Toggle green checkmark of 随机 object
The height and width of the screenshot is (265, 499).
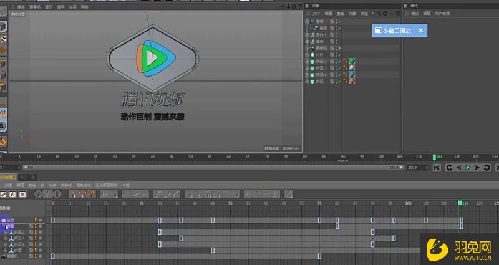point(339,28)
